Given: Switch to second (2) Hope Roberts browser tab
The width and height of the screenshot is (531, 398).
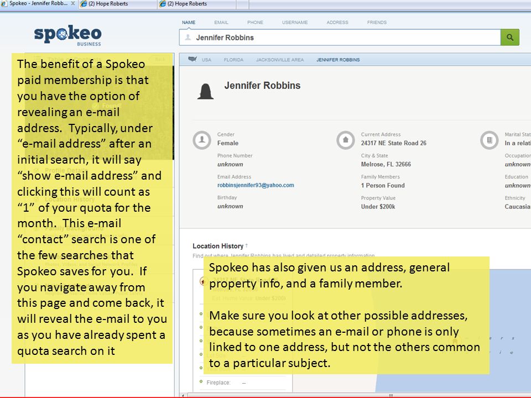Looking at the screenshot, I should [196, 4].
